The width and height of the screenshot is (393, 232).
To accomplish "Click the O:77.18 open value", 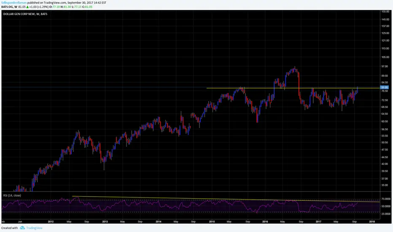I will 55,7.
